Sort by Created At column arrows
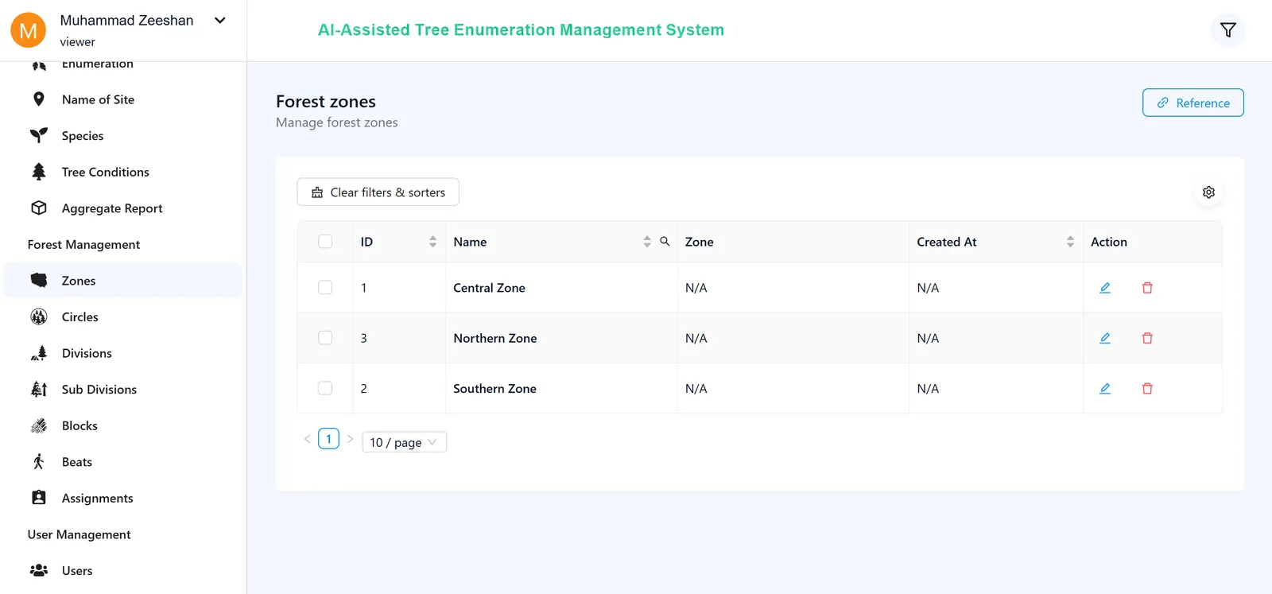Viewport: 1272px width, 594px height. click(1070, 242)
